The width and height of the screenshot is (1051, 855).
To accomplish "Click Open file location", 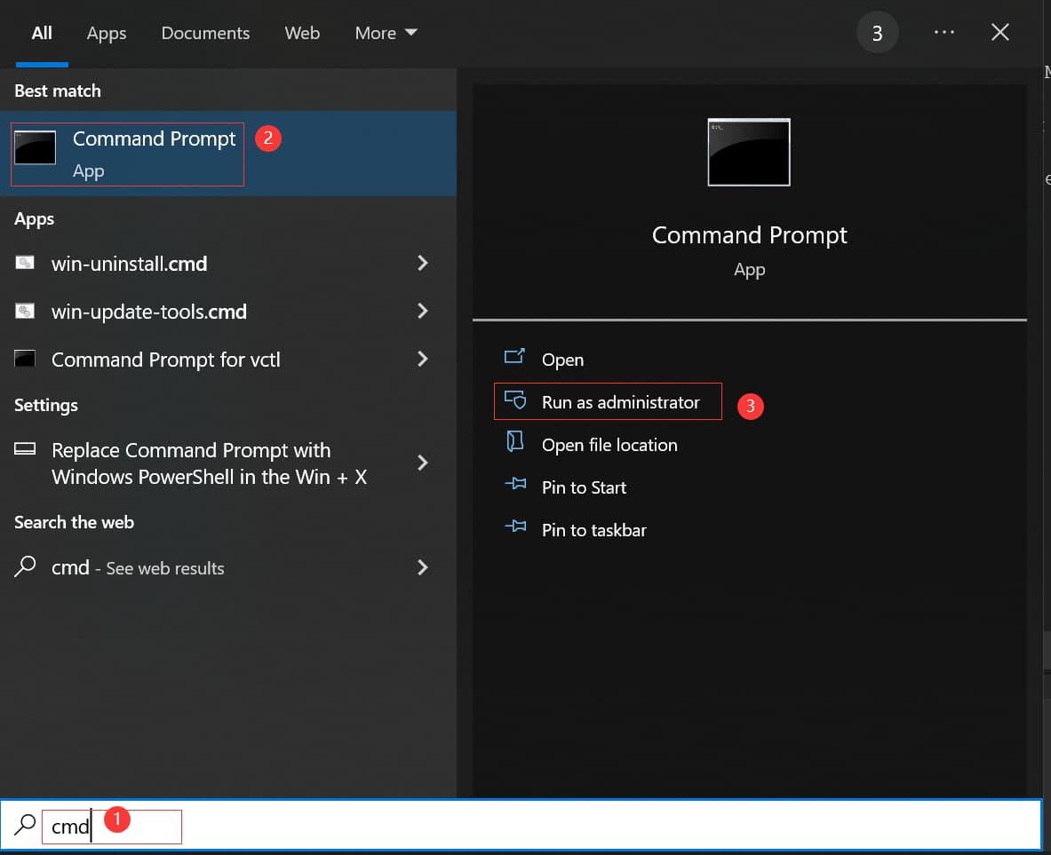I will coord(609,444).
